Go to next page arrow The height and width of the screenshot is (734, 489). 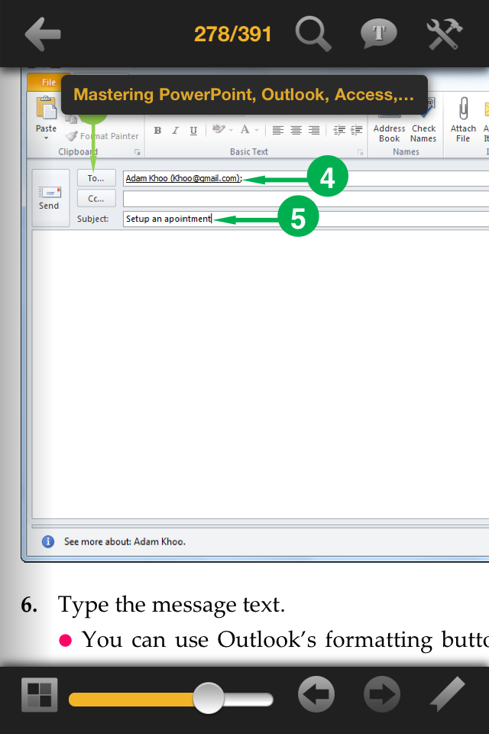click(382, 694)
